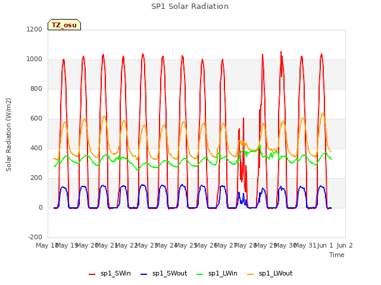Click the Jun 1 x-axis tick label
Image resolution: width=381 pixels, height=285 pixels.
(x=325, y=245)
